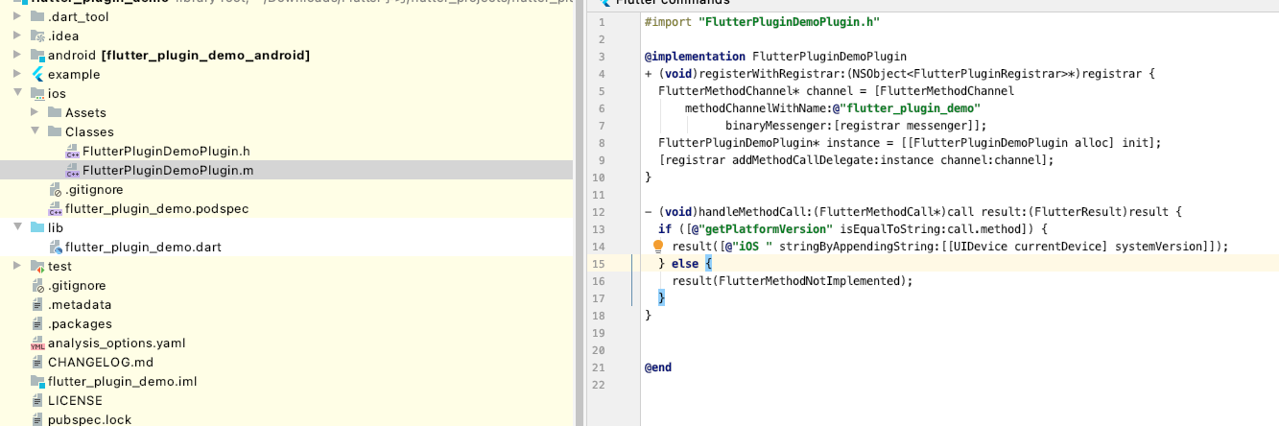Click @implementation keyword in editor
The width and height of the screenshot is (1279, 426).
[695, 56]
